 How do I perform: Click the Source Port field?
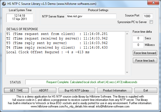click(148, 16)
